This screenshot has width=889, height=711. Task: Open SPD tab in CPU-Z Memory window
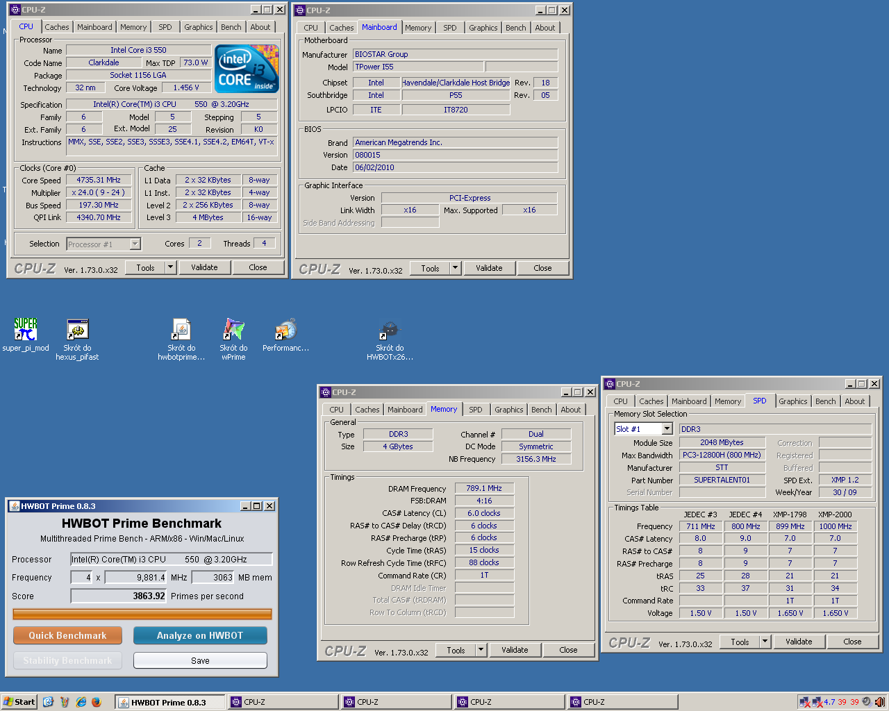(476, 410)
